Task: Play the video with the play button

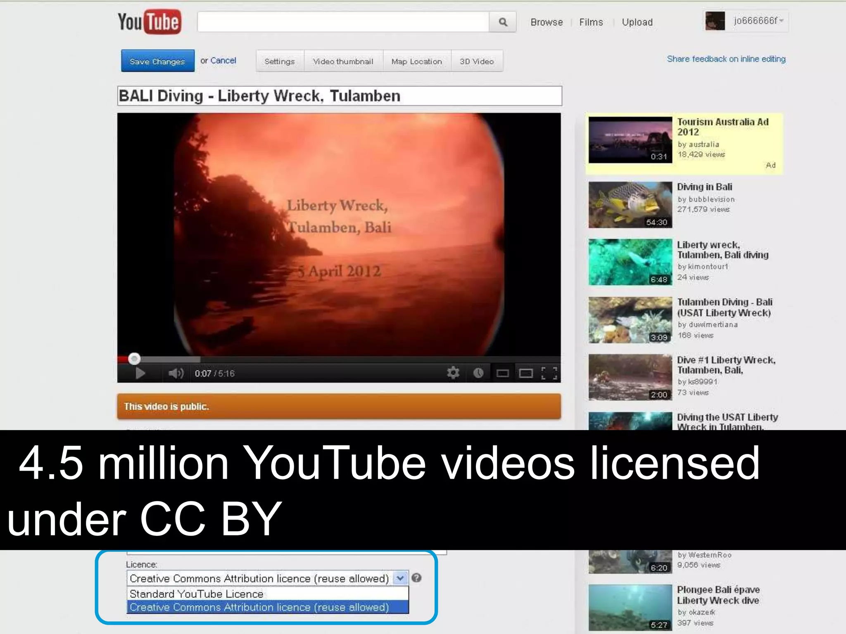Action: pos(140,374)
